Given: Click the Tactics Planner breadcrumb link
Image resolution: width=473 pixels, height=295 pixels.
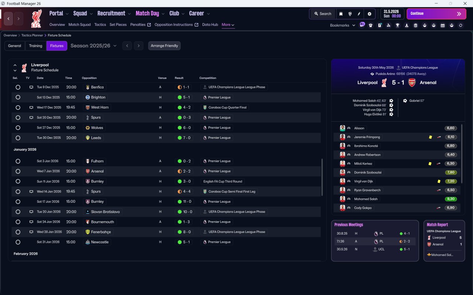Looking at the screenshot, I should [32, 35].
